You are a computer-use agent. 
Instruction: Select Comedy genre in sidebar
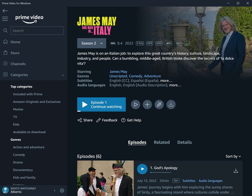pyautogui.click(x=19, y=155)
